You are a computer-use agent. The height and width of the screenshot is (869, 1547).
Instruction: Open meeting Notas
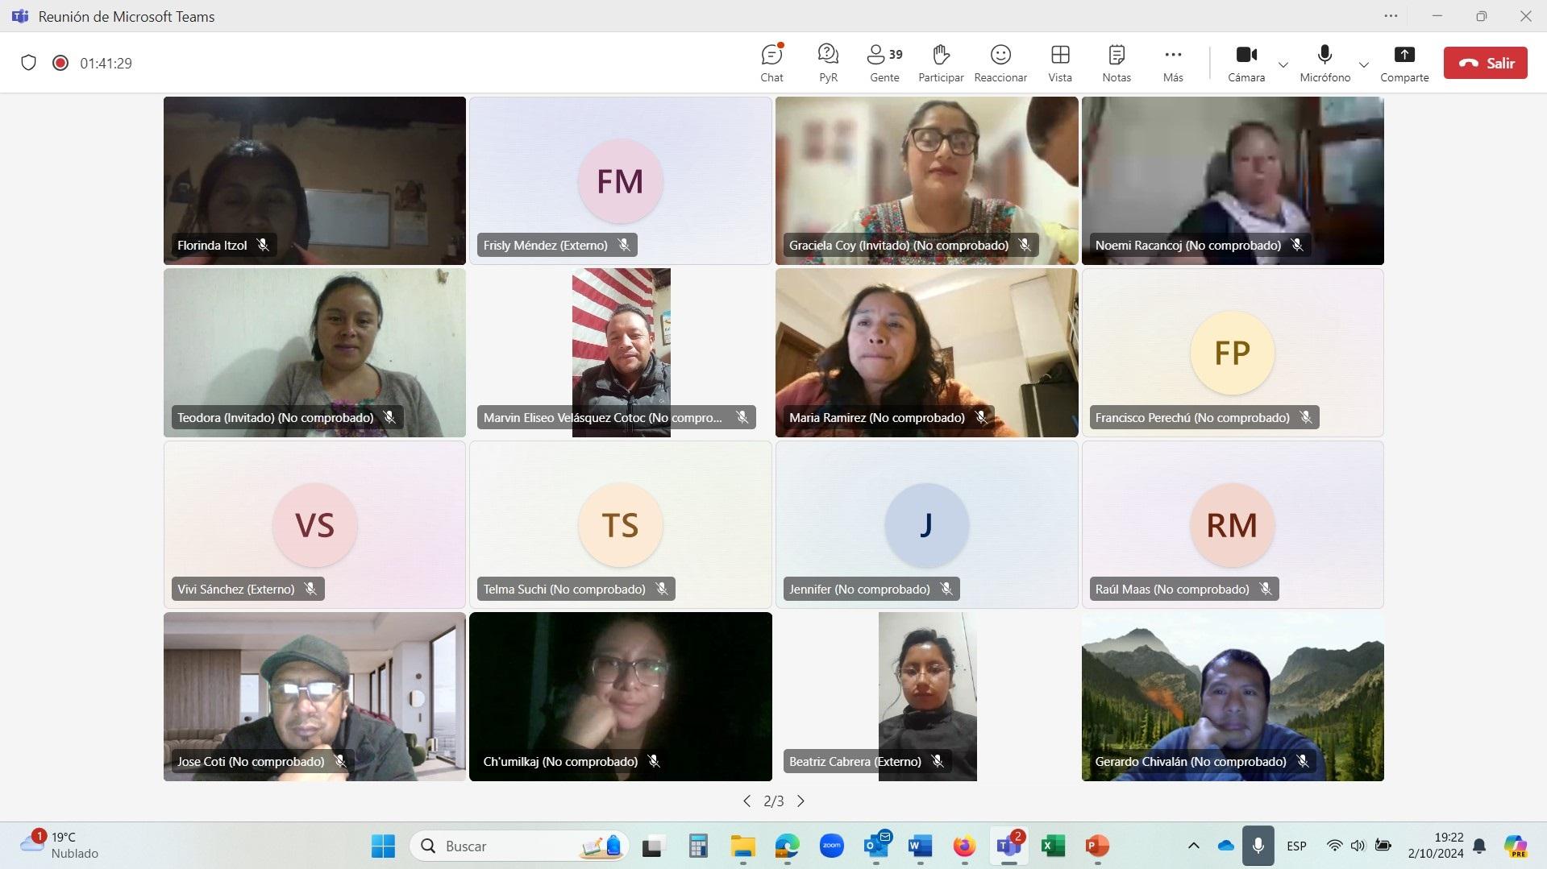(1117, 63)
